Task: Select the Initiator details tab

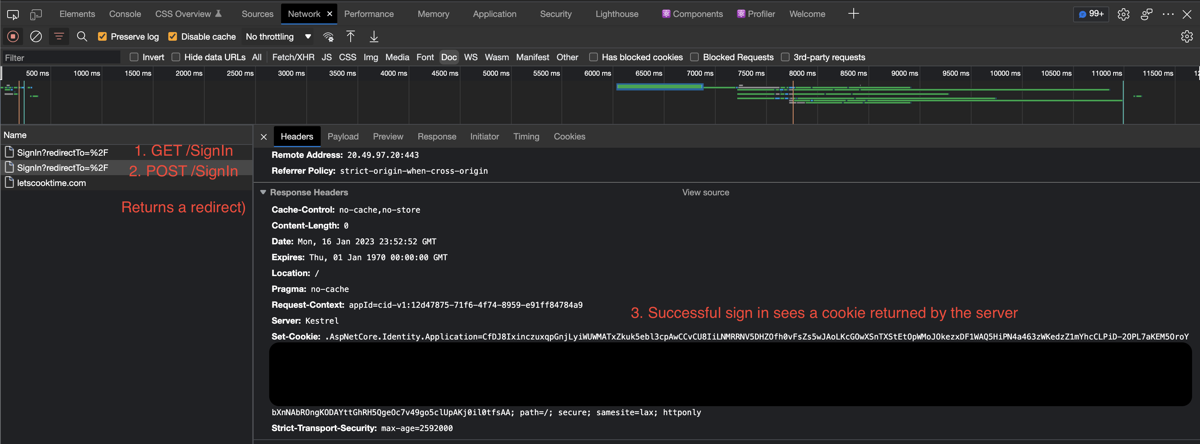Action: (x=484, y=137)
